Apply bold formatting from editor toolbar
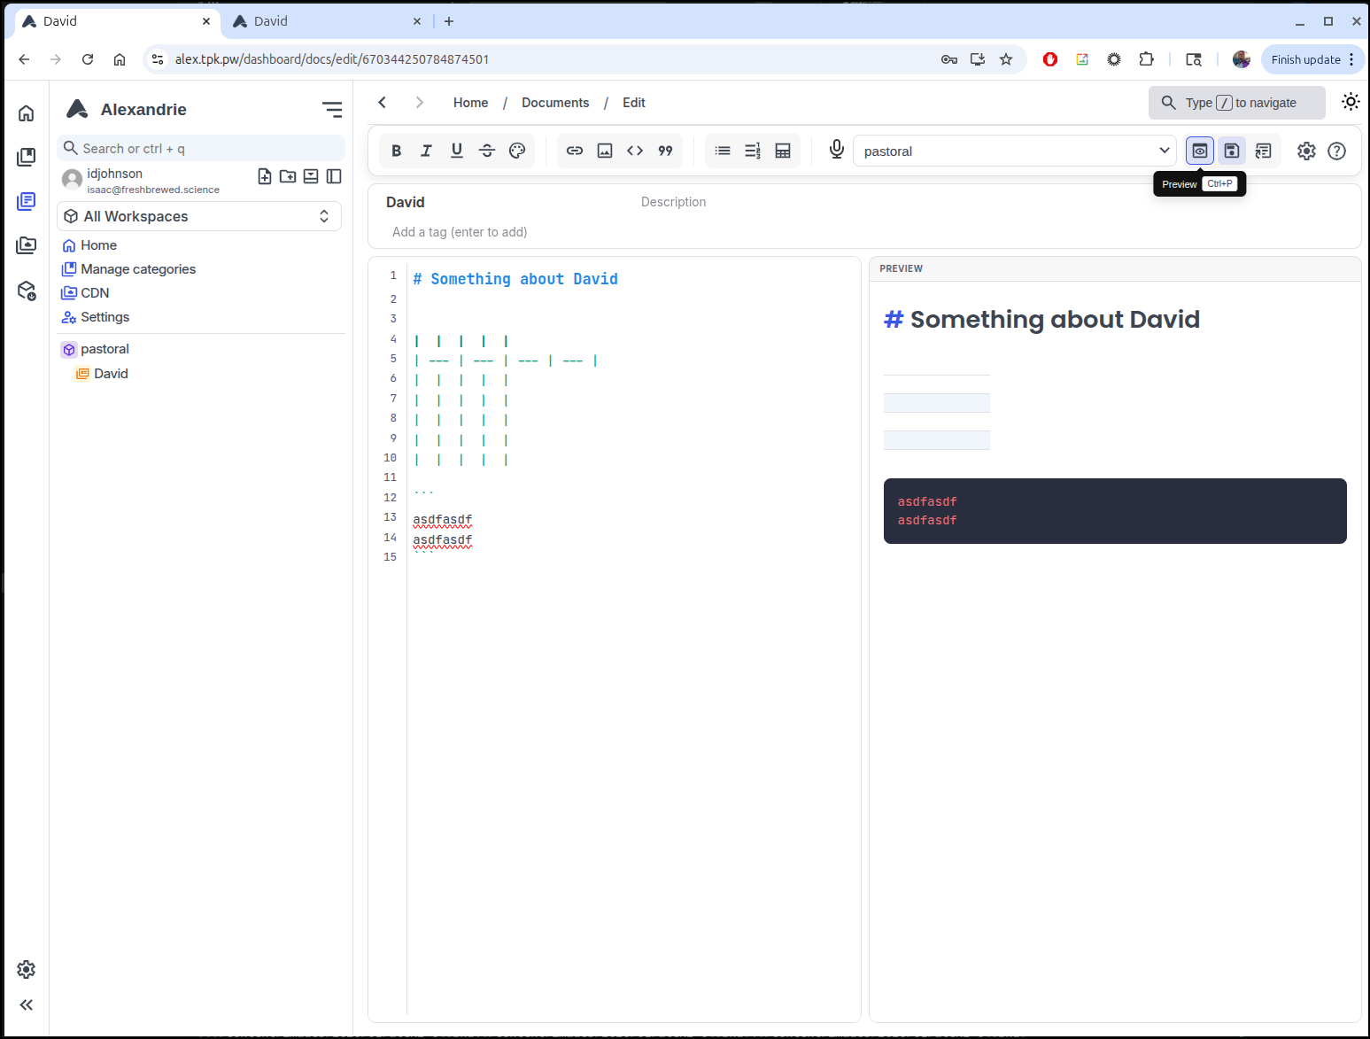This screenshot has height=1039, width=1370. tap(397, 151)
